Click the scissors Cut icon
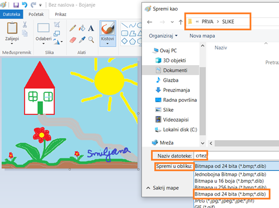 pos(25,24)
